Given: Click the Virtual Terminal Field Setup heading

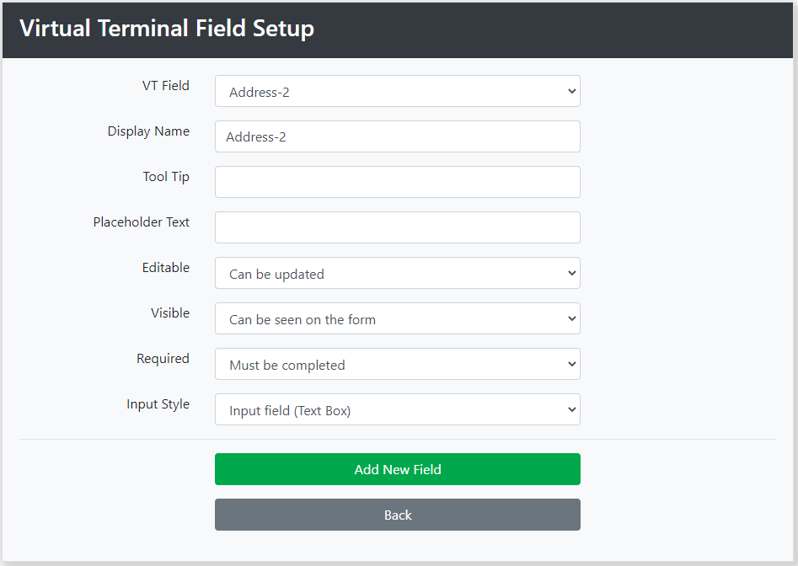Looking at the screenshot, I should click(x=167, y=29).
